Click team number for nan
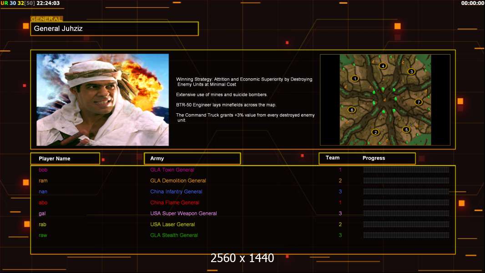Viewport: 485px width, 273px height. tap(340, 192)
